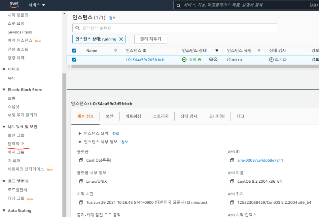Open the ami-000e7ce4dd68e7a11 link

pos(260,160)
